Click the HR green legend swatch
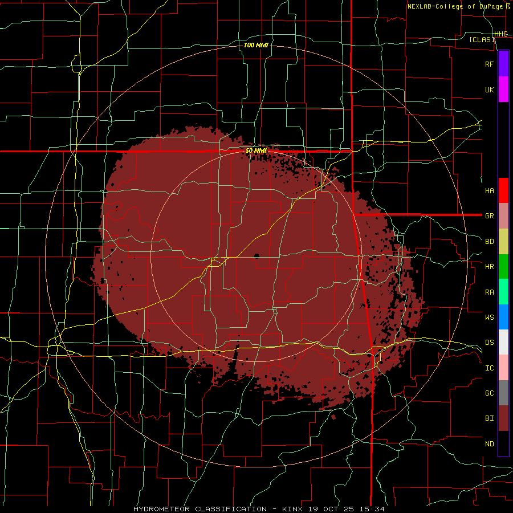This screenshot has height=513, width=513. 503,266
